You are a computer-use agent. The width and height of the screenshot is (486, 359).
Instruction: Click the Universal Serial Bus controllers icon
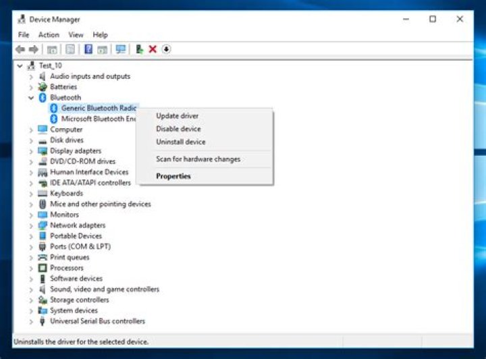tap(43, 321)
